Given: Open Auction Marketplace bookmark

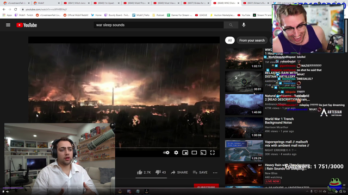Looking at the screenshot, I should 222,15.
